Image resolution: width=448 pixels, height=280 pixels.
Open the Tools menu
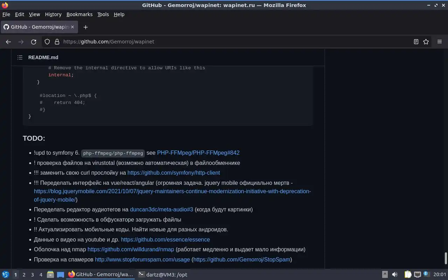pyautogui.click(x=103, y=14)
